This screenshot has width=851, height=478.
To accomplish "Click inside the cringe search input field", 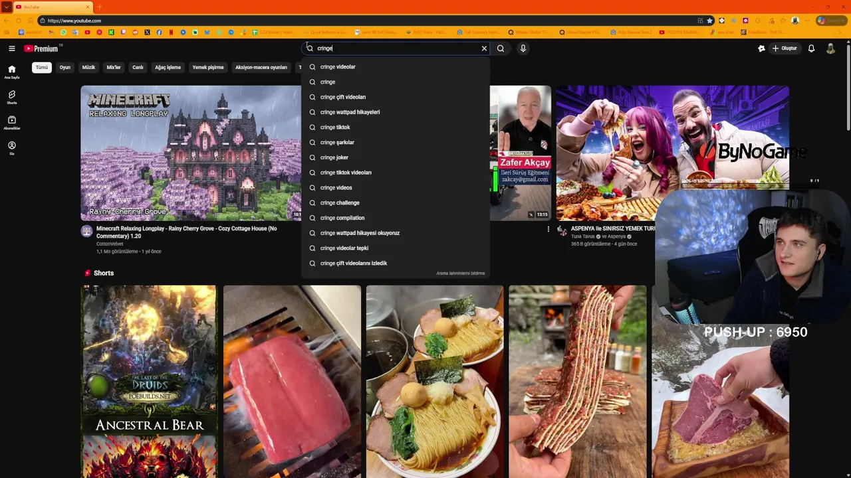I will tap(396, 48).
